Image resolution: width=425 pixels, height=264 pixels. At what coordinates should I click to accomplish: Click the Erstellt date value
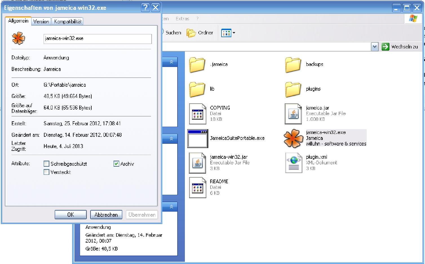point(82,124)
